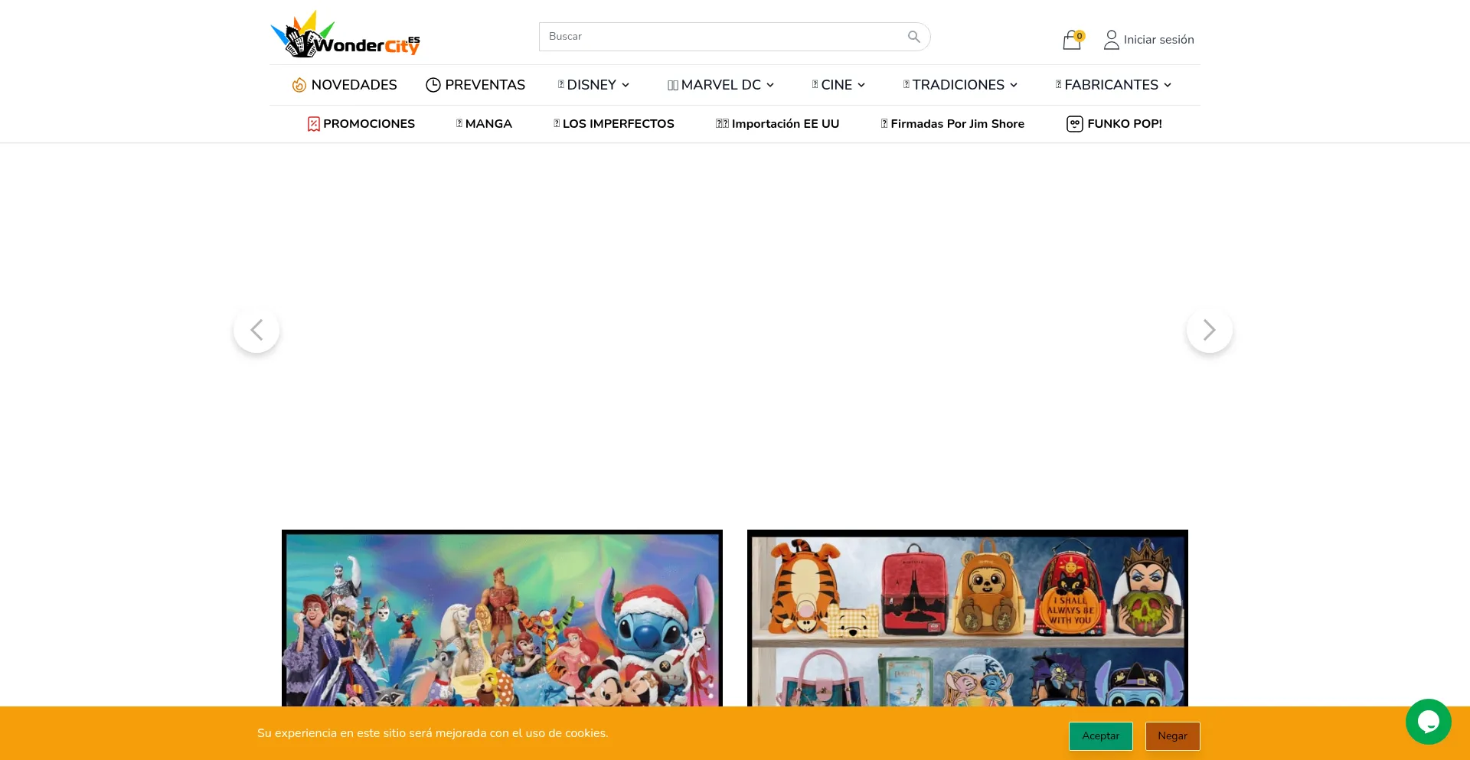Click the discount tag icon beside PROMOCIONES

point(314,124)
